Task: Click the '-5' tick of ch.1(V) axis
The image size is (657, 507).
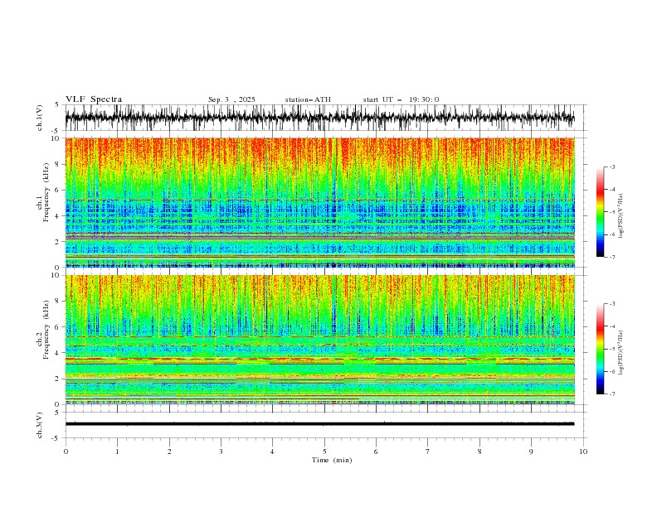Action: coord(56,131)
